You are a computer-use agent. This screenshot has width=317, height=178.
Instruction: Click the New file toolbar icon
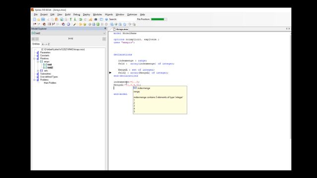(x=34, y=19)
